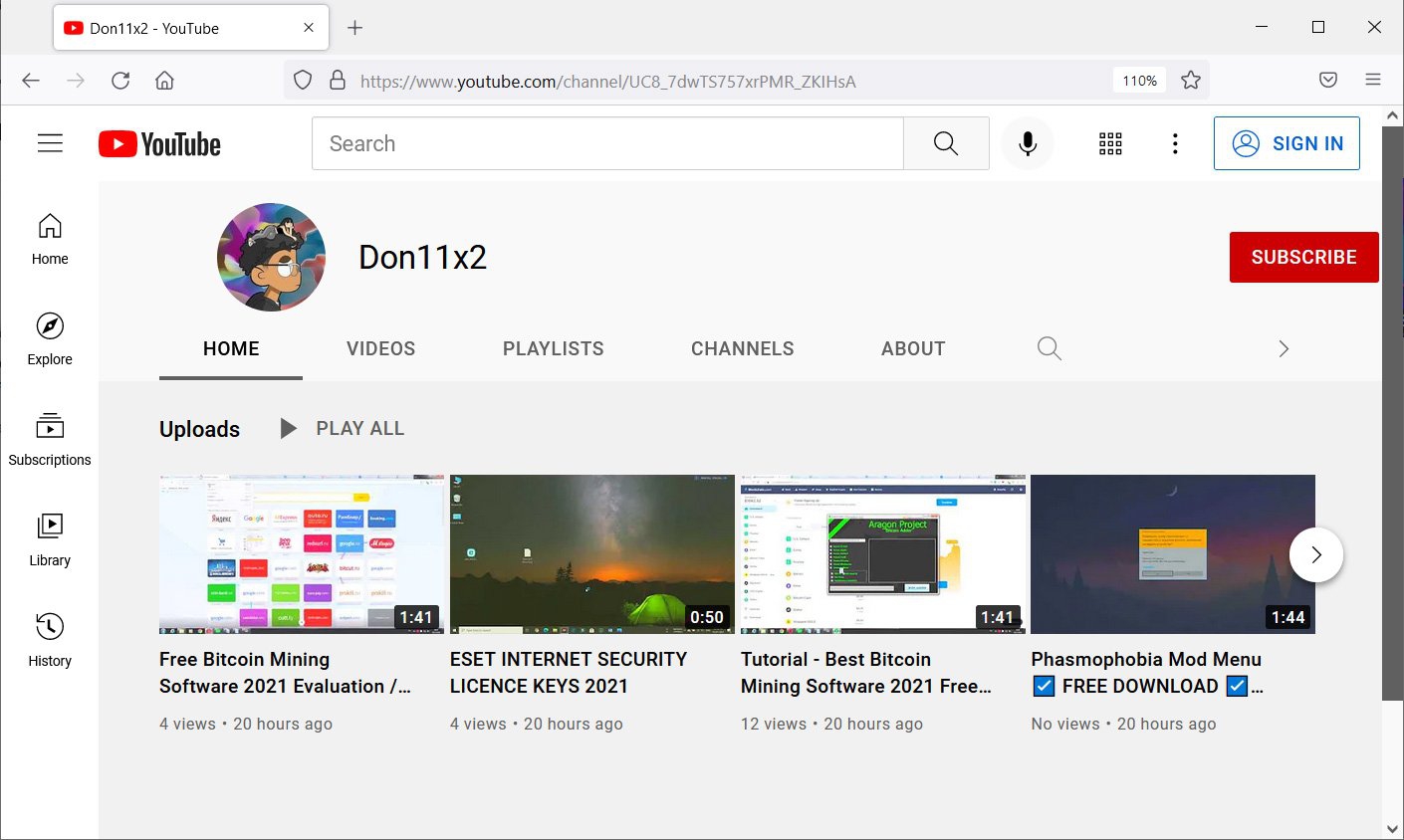1404x840 pixels.
Task: Go to Explore in the sidebar
Action: [50, 338]
